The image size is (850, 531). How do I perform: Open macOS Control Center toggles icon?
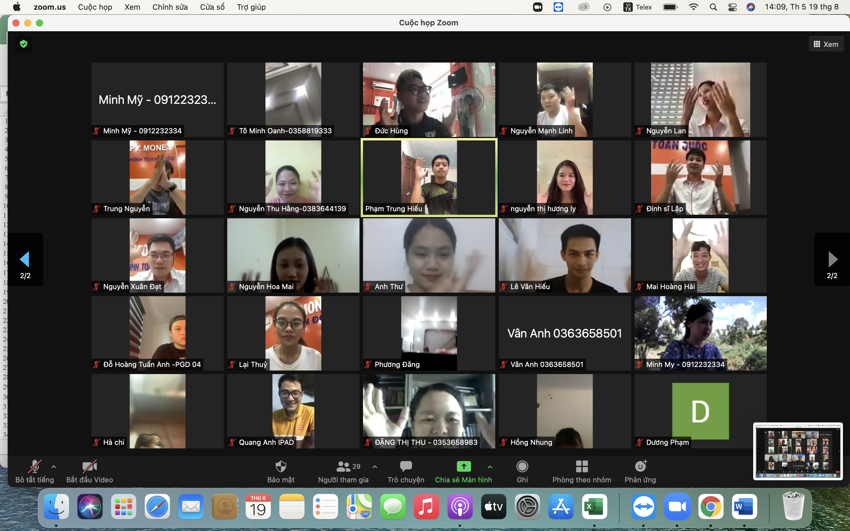coord(732,7)
